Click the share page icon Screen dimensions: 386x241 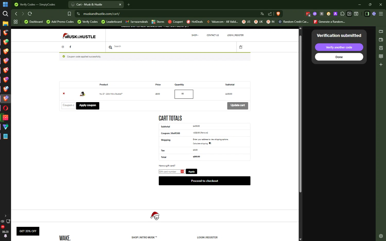tap(270, 14)
